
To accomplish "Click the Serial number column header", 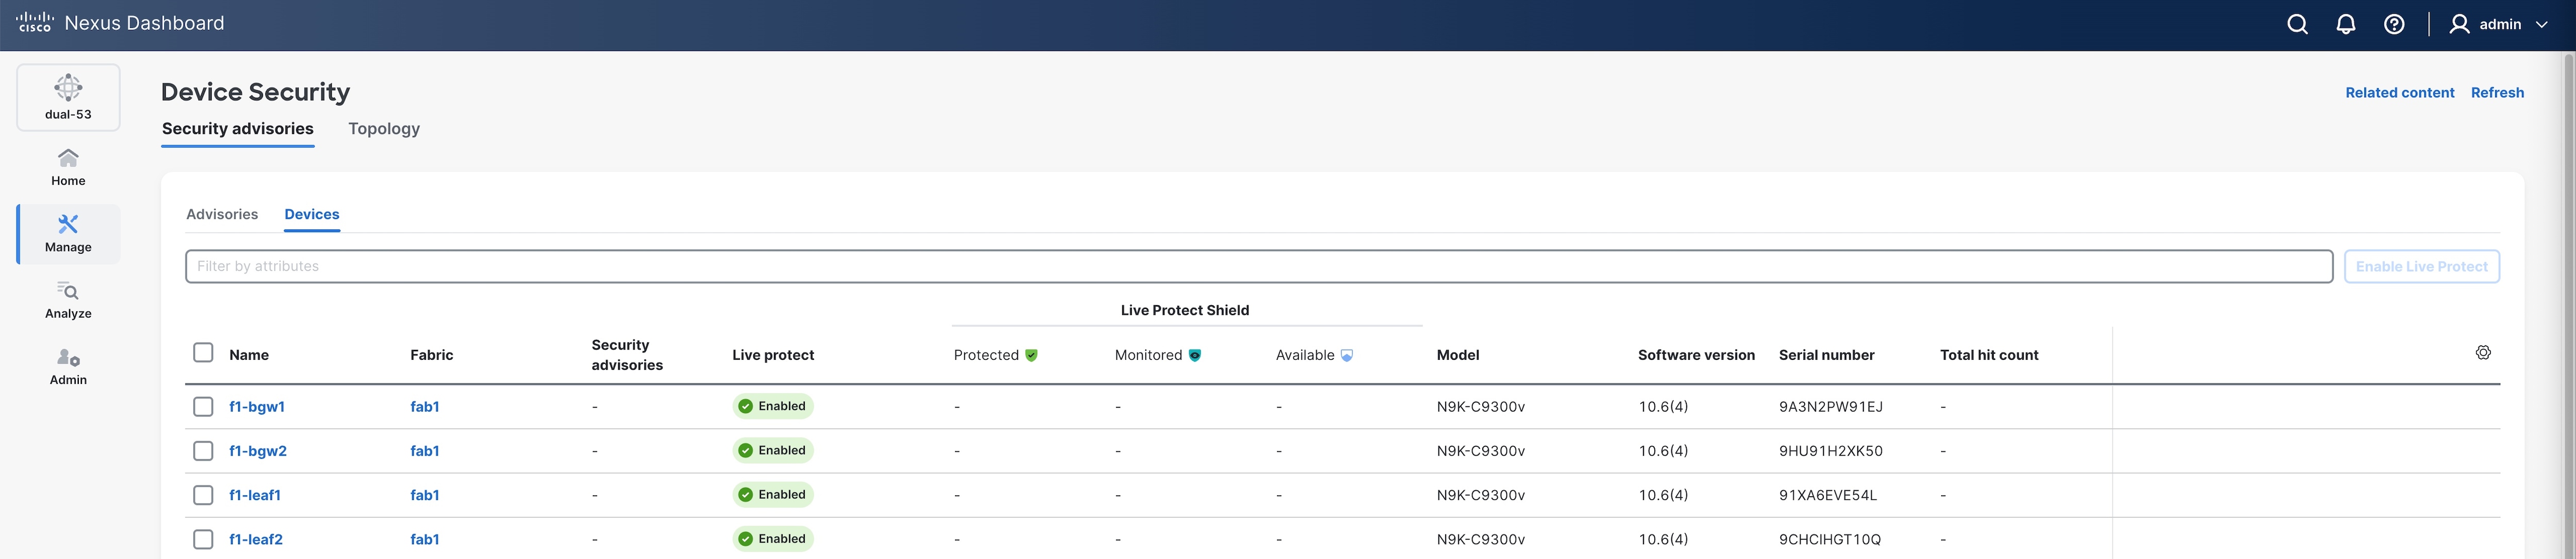I will 1827,355.
